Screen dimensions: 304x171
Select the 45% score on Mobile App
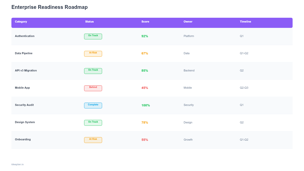[145, 88]
